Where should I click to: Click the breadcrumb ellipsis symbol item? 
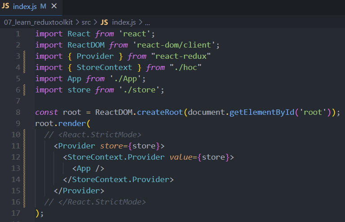[147, 22]
